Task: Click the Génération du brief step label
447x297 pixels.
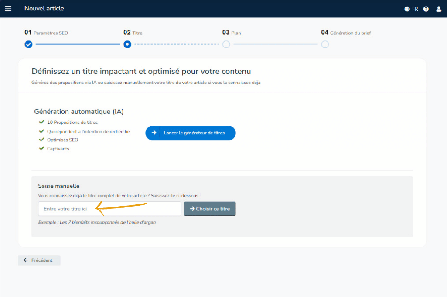Action: click(x=350, y=33)
